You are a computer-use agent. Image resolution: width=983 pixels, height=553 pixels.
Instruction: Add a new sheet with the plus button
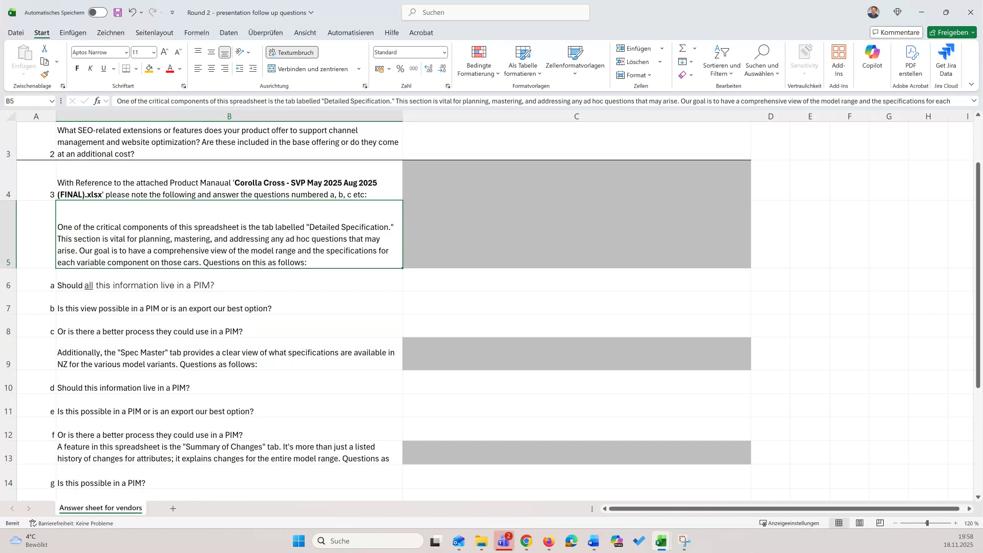pyautogui.click(x=173, y=508)
